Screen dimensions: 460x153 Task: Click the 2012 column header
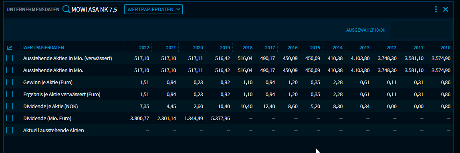tap(391, 48)
